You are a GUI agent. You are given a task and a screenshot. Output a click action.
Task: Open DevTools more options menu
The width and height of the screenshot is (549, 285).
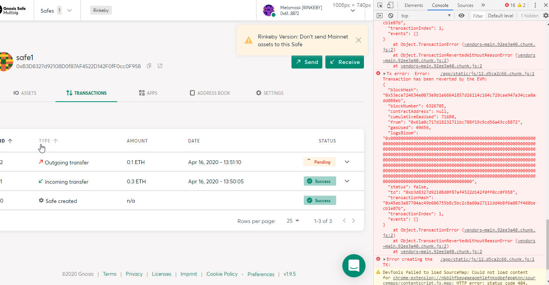point(535,5)
